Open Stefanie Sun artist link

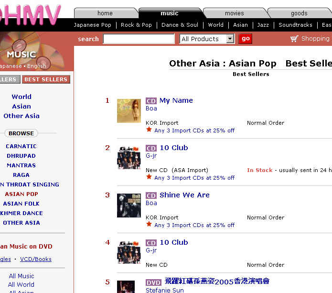tap(165, 290)
